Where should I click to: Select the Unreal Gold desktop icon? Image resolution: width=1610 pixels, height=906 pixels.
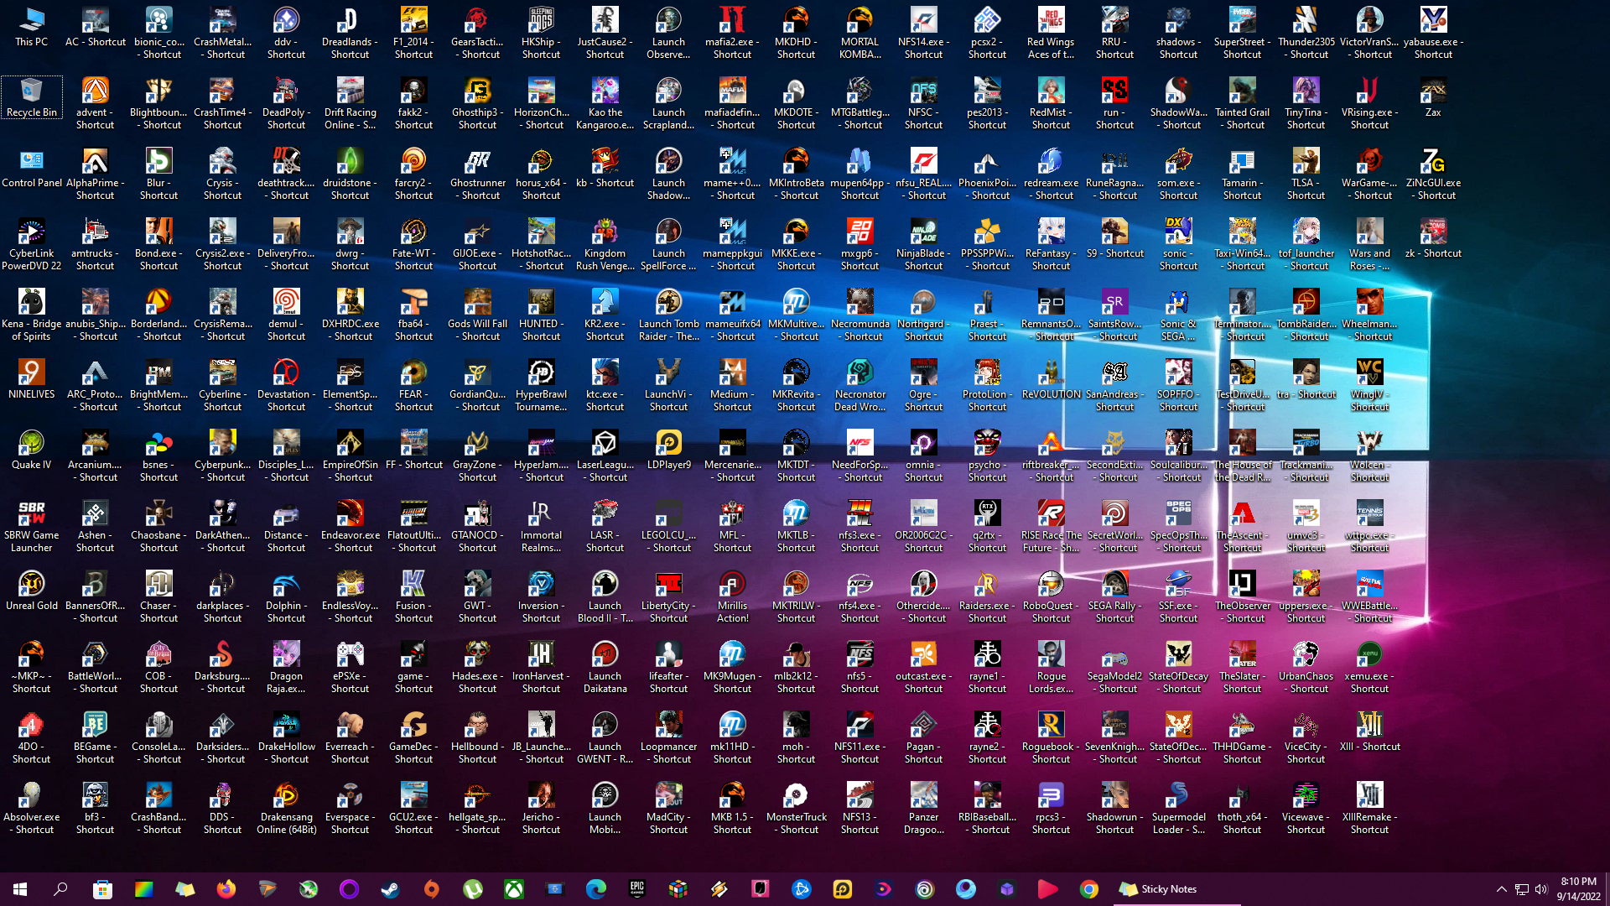32,591
